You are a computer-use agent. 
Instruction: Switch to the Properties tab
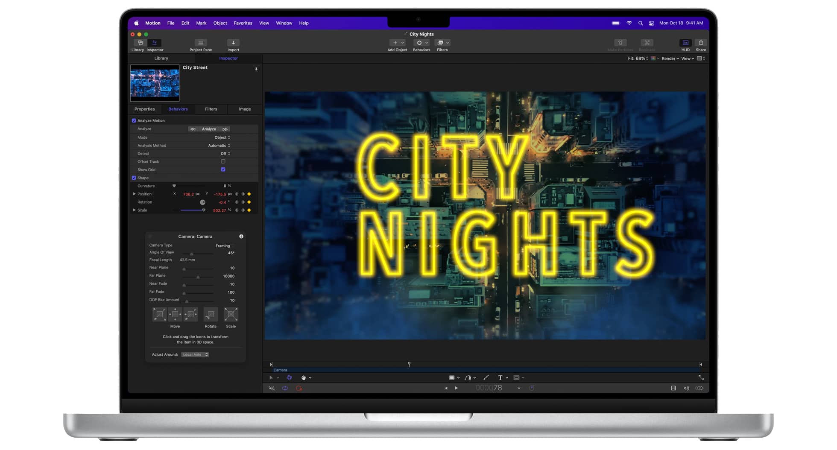point(144,109)
